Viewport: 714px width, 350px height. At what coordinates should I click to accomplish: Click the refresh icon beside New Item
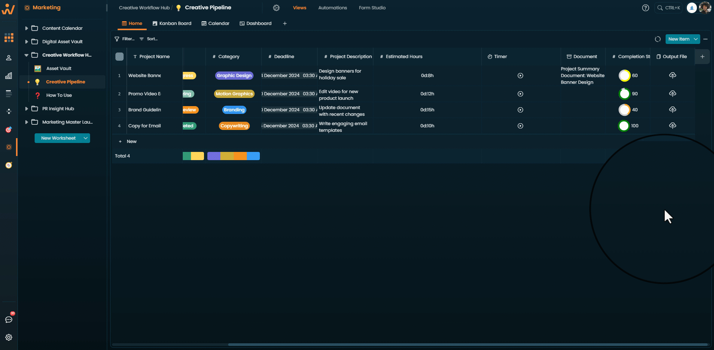[x=658, y=39]
